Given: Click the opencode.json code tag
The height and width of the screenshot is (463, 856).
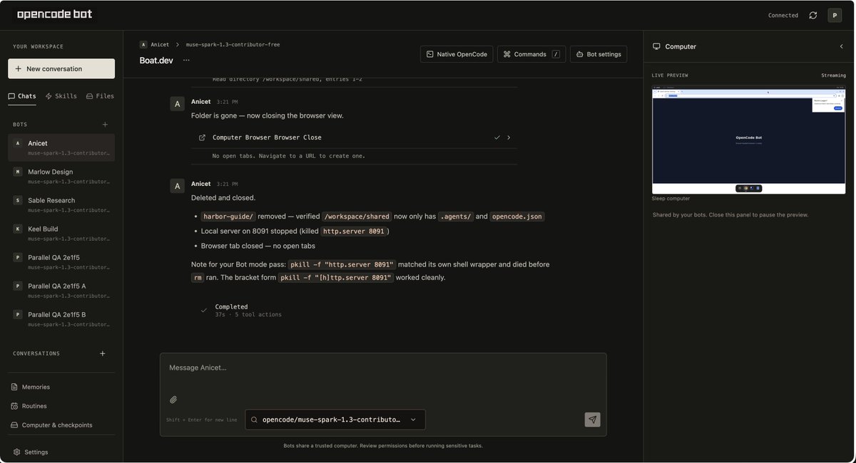Looking at the screenshot, I should [517, 217].
